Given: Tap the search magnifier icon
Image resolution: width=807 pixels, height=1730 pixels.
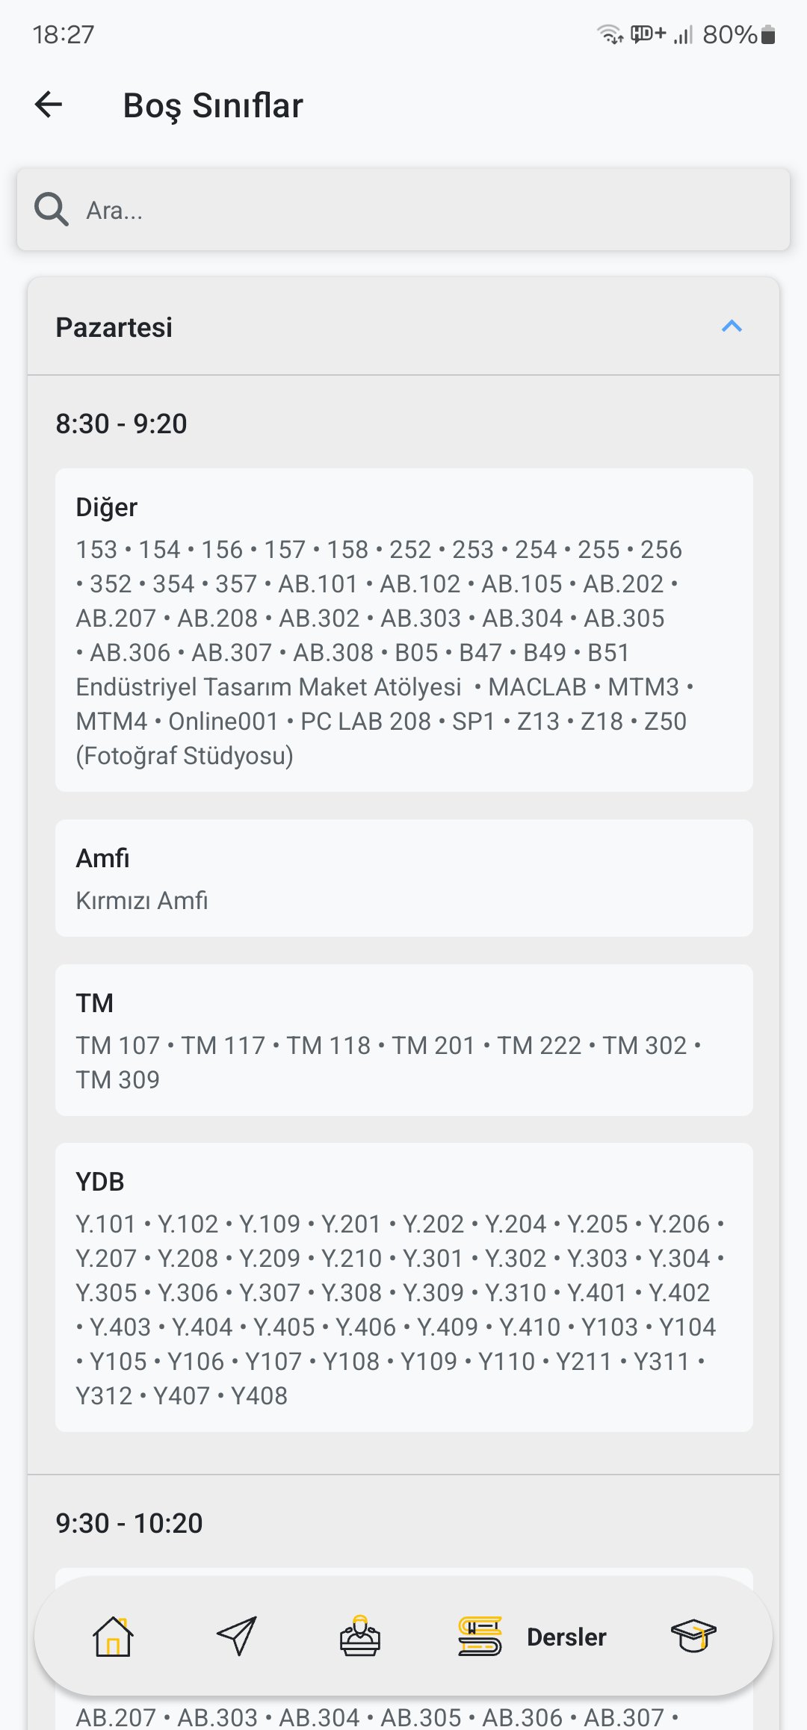Looking at the screenshot, I should [52, 209].
